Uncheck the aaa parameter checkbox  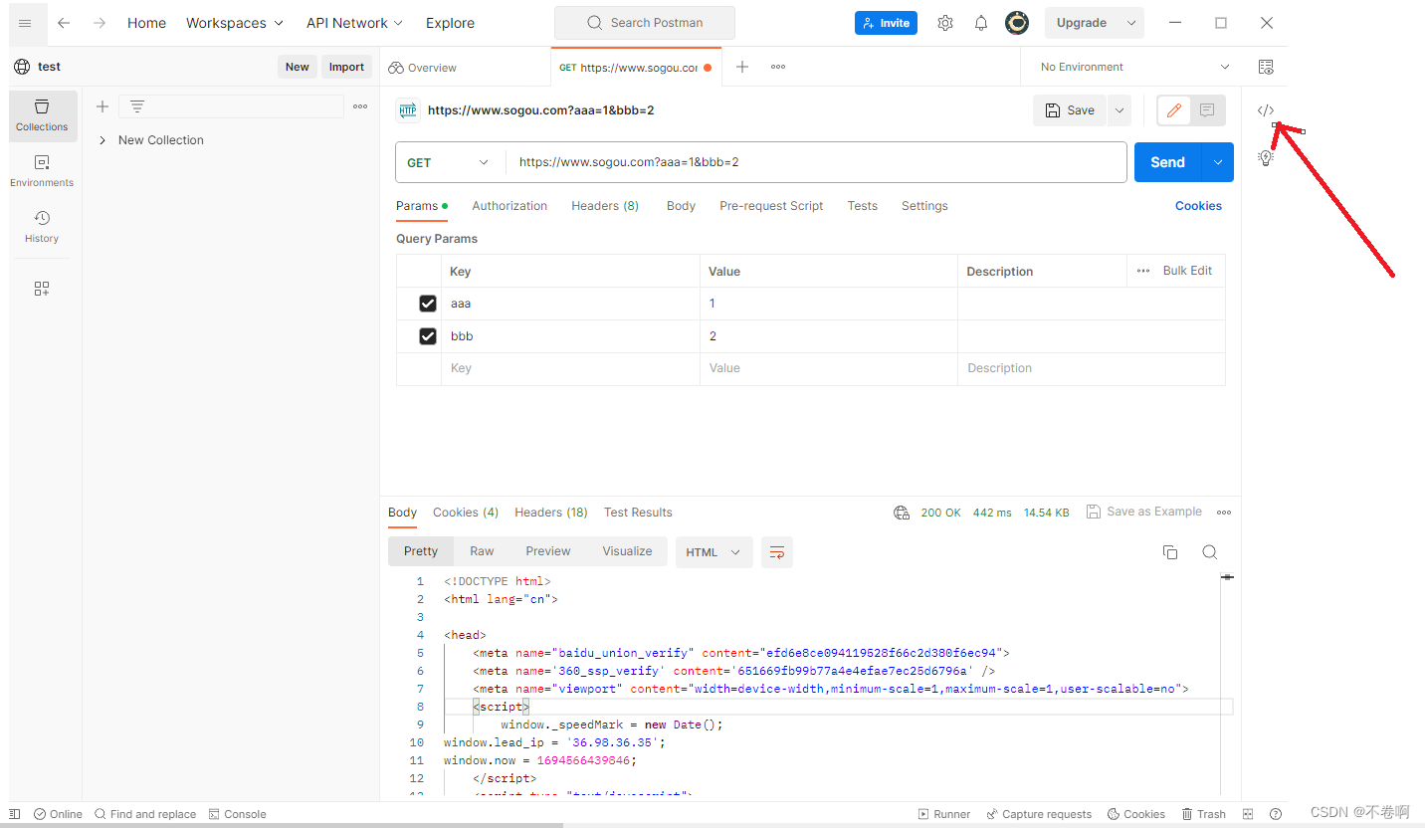428,304
